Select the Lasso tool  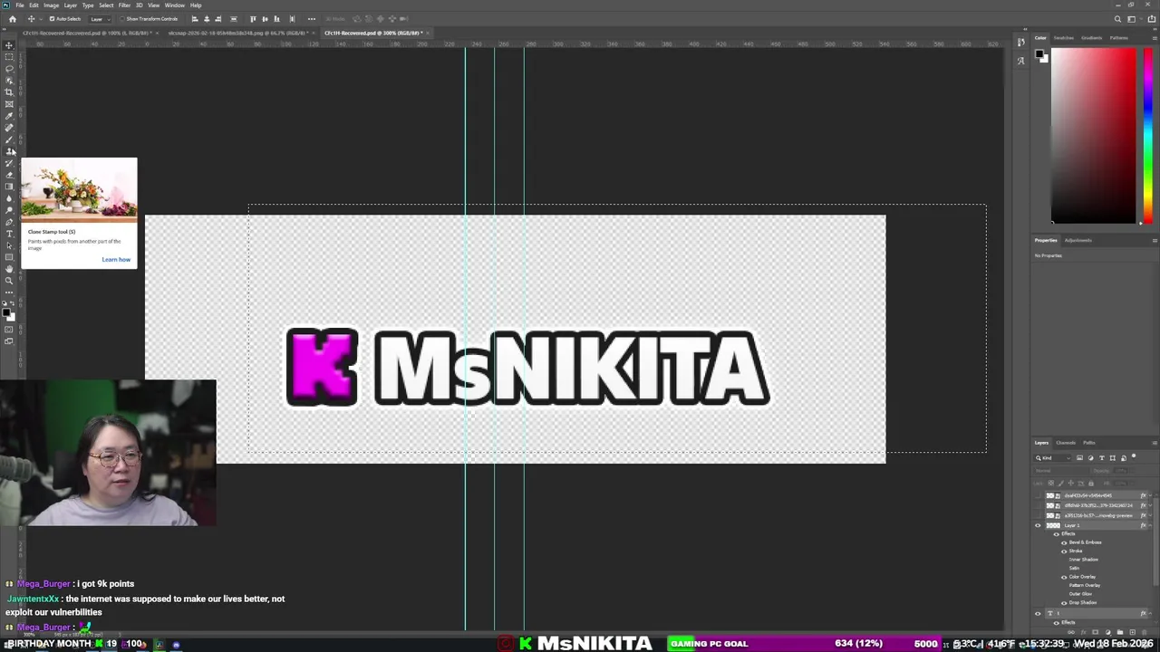[9, 68]
